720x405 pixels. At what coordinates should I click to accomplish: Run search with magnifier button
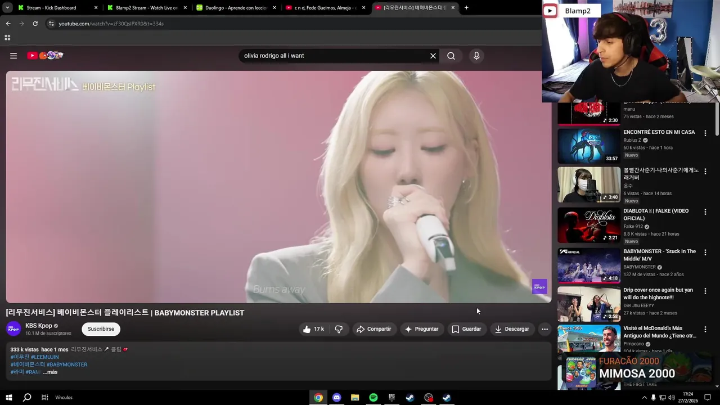pos(451,56)
